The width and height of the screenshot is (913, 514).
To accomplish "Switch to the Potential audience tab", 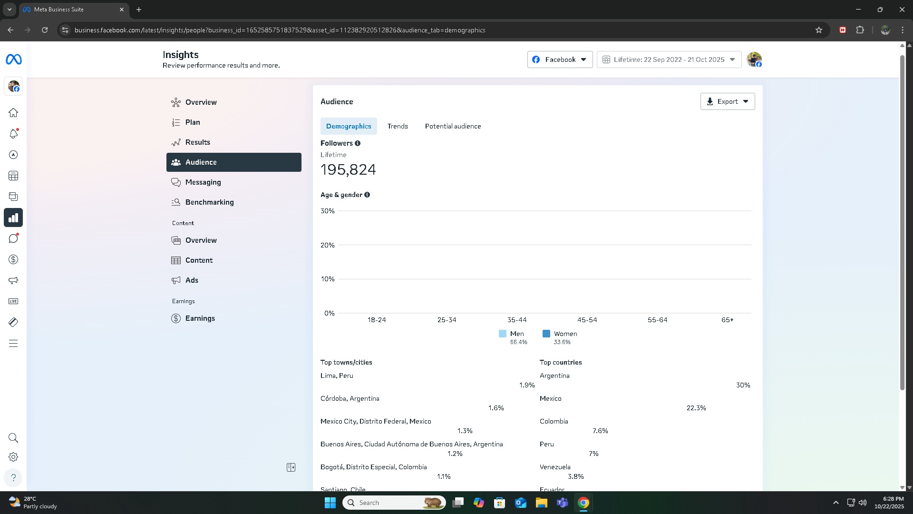I will coord(453,126).
